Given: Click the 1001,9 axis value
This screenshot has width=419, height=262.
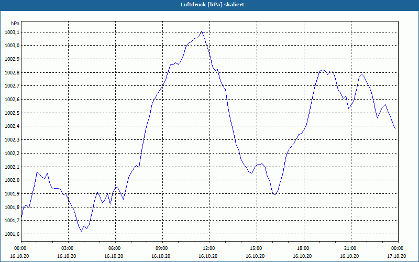Looking at the screenshot, I should pos(12,193).
